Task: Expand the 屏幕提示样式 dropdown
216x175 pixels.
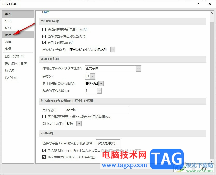Action: point(113,50)
